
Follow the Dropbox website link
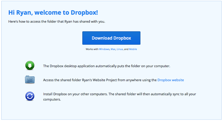(x=171, y=80)
